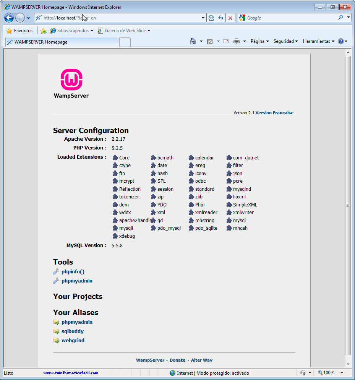Screen dimensions: 355x380
Task: Click puzzle icon next to pdo_sqlite
Action: [x=191, y=228]
